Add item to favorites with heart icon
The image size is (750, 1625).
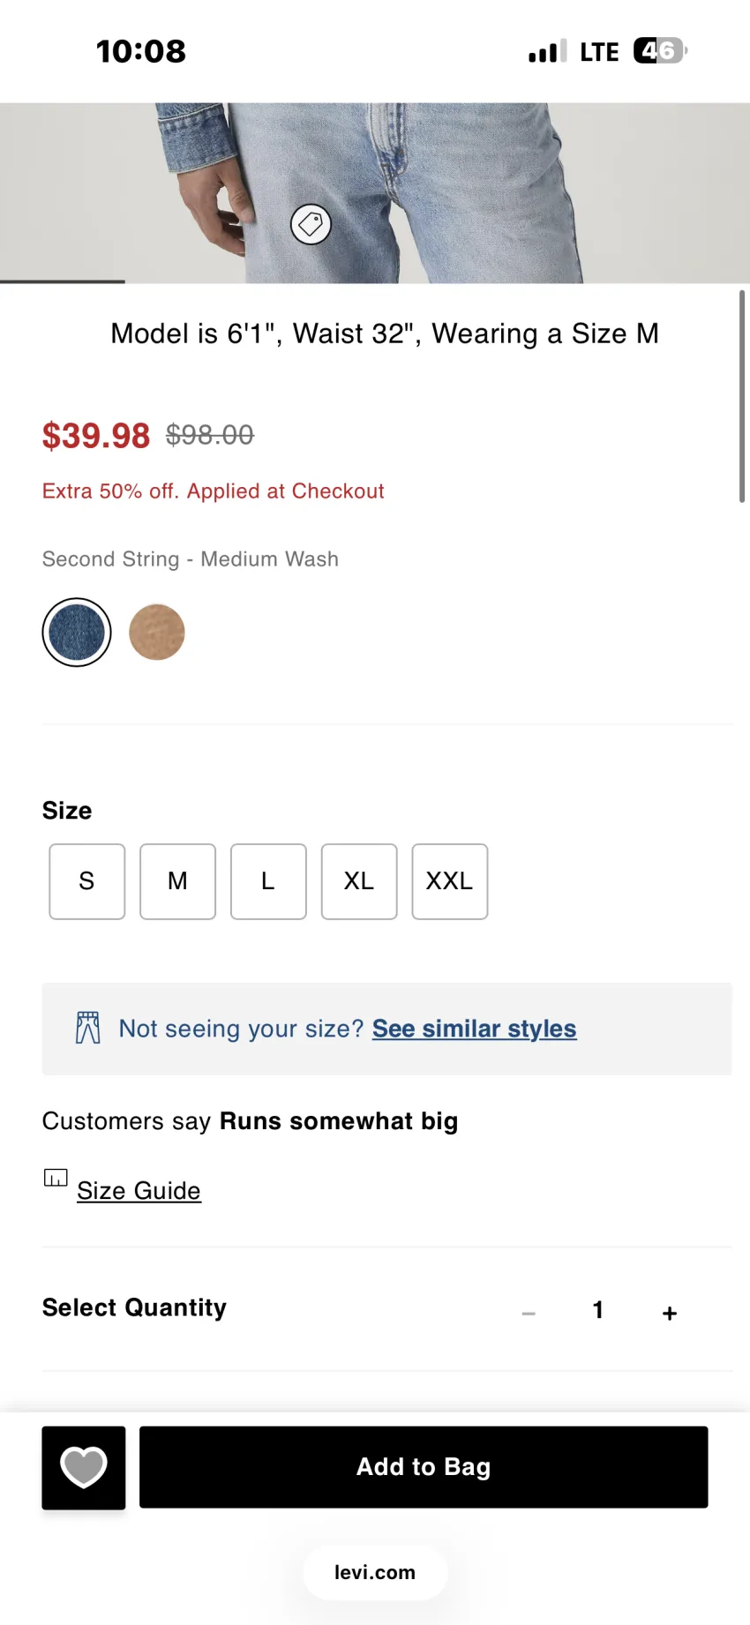click(84, 1467)
